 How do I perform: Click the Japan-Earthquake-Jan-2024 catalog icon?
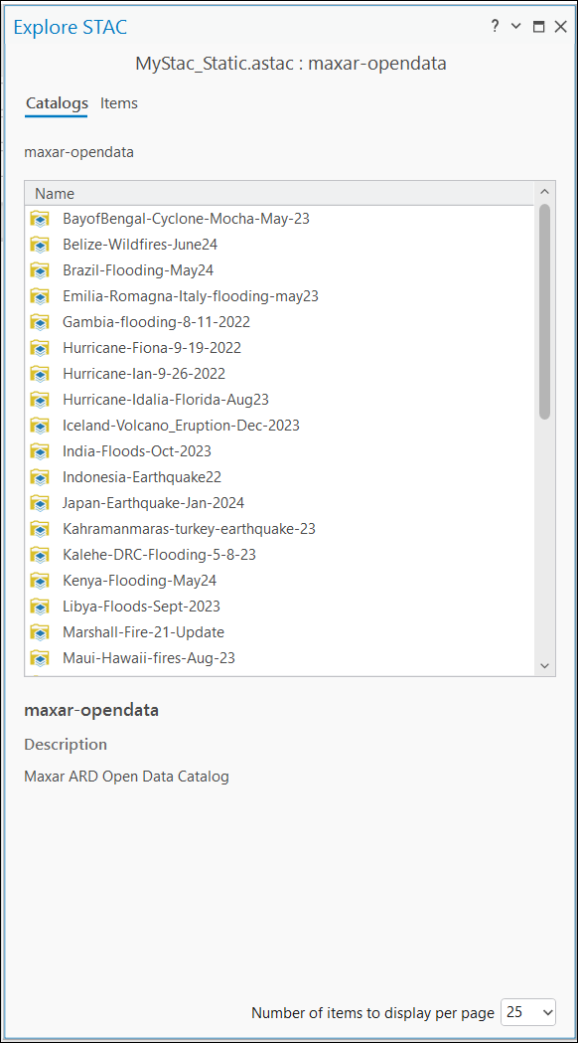click(x=40, y=503)
